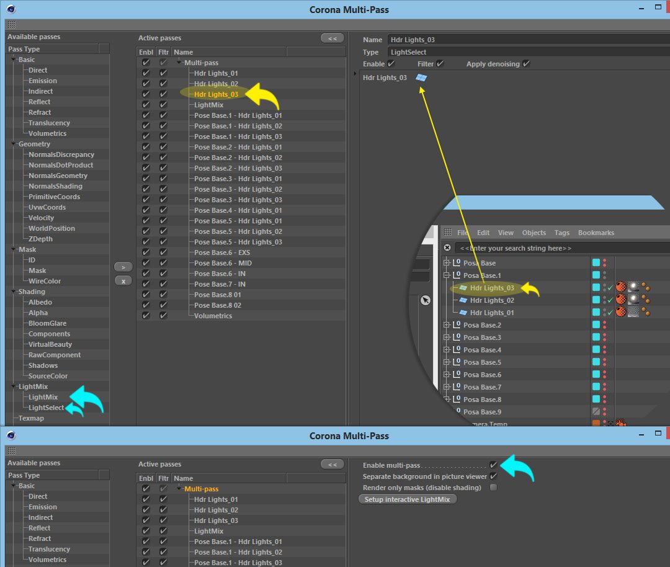
Task: Click the << button in the upper Multi-Pass window
Action: [x=333, y=38]
